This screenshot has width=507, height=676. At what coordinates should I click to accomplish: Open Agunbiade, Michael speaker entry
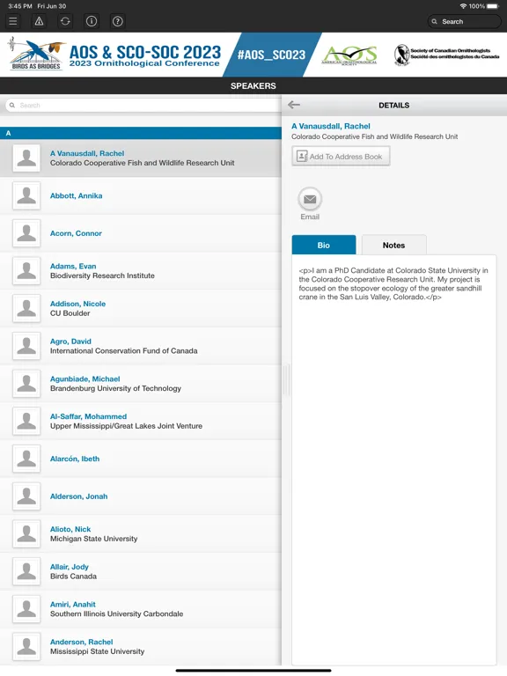[141, 384]
